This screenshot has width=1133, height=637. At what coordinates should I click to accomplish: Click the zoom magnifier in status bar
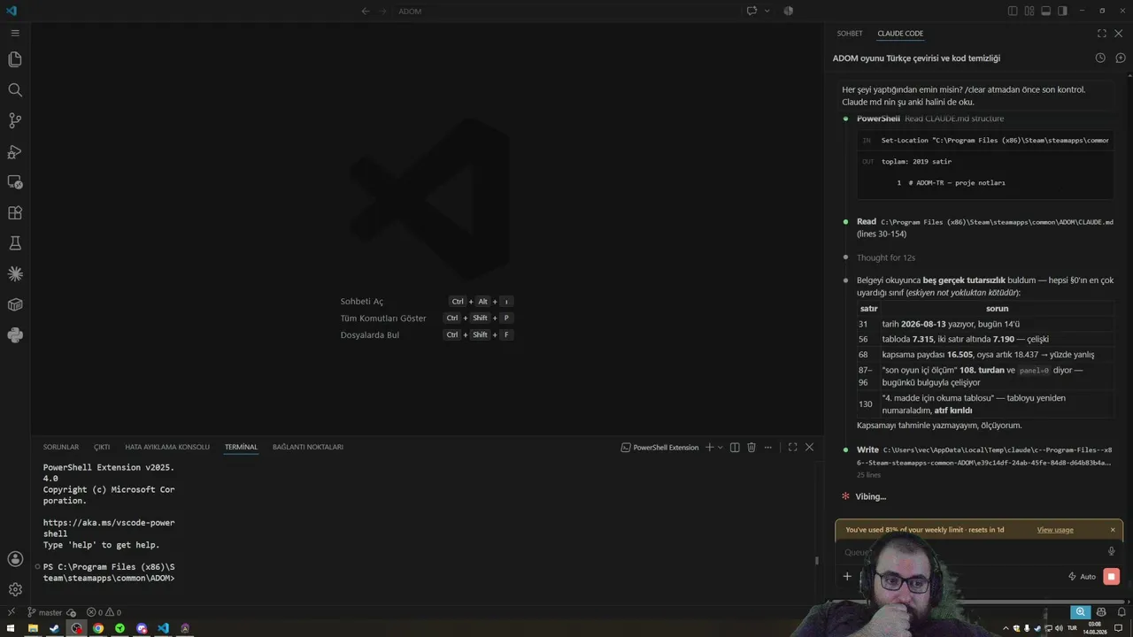[1080, 612]
